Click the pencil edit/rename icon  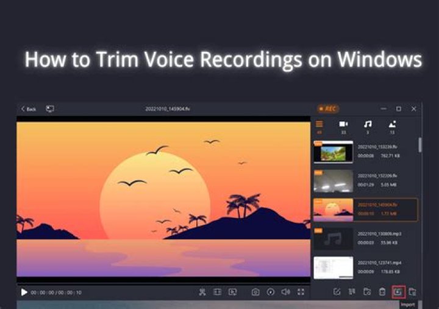pos(337,292)
